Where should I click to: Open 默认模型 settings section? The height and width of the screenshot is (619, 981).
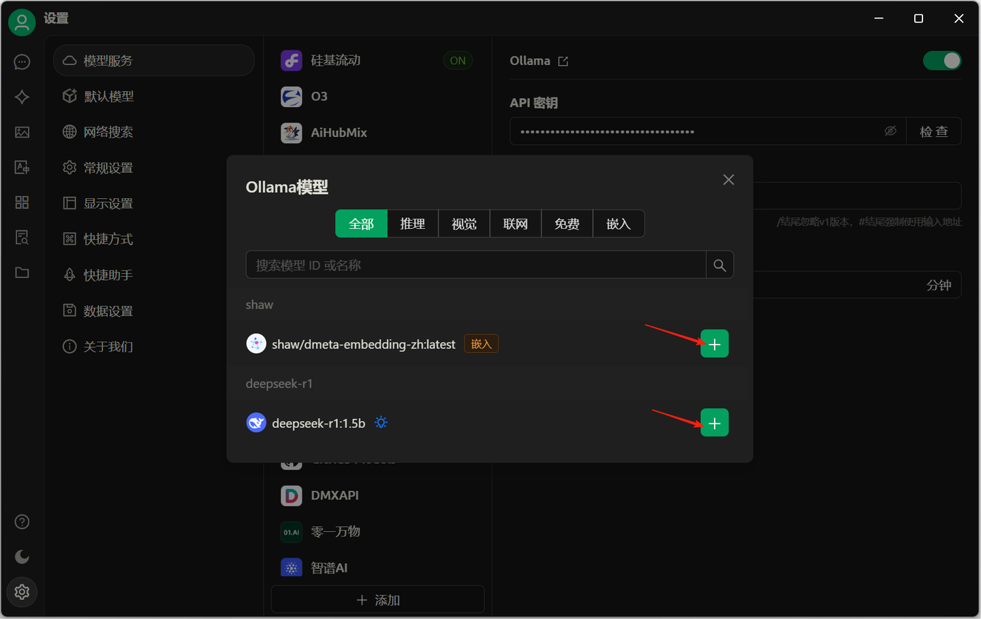(154, 97)
